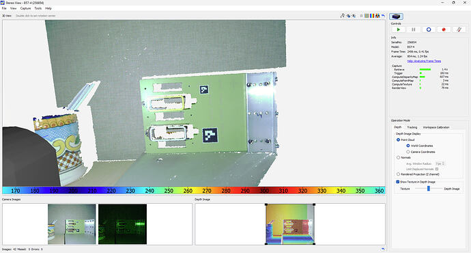471x253 pixels.
Task: Adjust Avg. Window Radius spinner arrows
Action: (444, 163)
